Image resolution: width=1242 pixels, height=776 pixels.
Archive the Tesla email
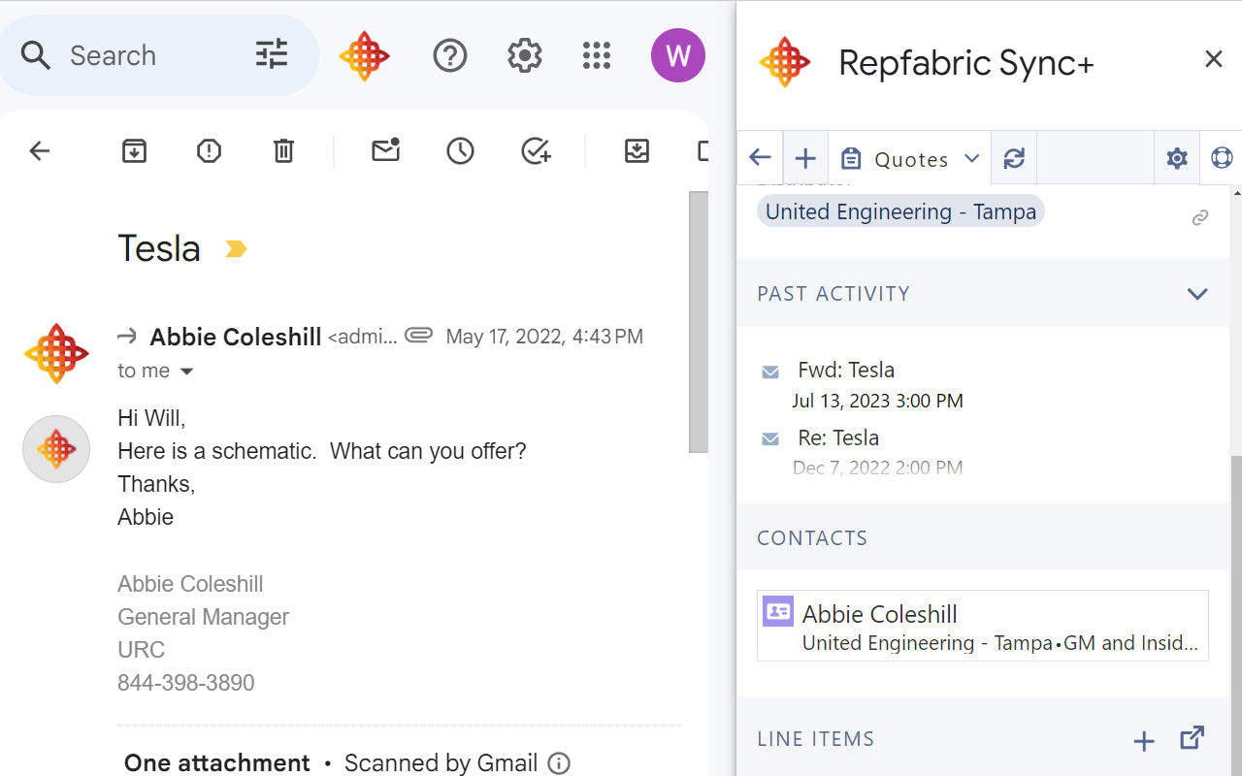click(x=134, y=150)
